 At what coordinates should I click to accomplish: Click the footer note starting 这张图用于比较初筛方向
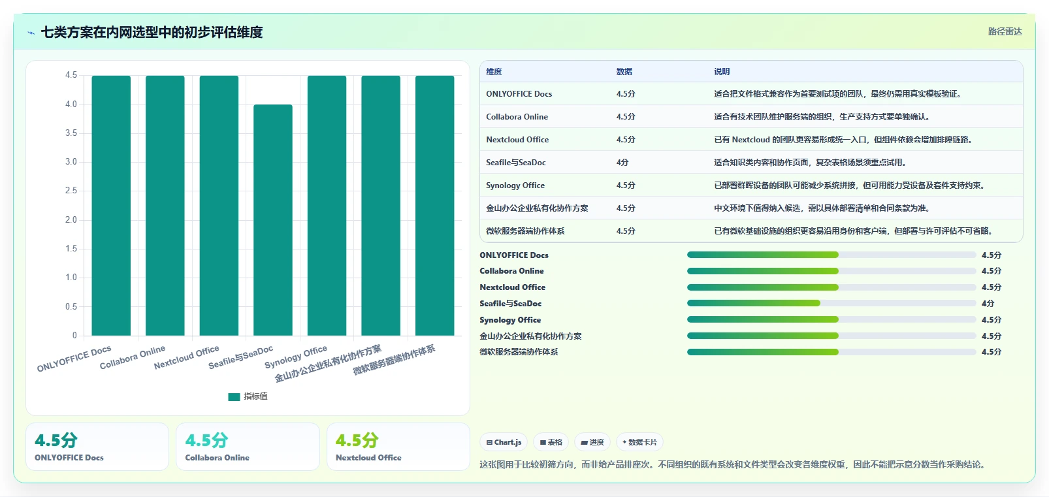(x=734, y=465)
